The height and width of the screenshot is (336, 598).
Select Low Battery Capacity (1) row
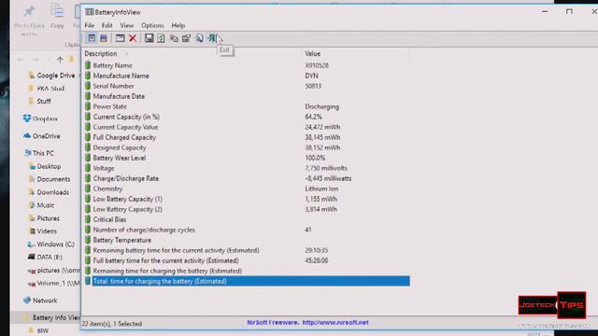point(247,199)
